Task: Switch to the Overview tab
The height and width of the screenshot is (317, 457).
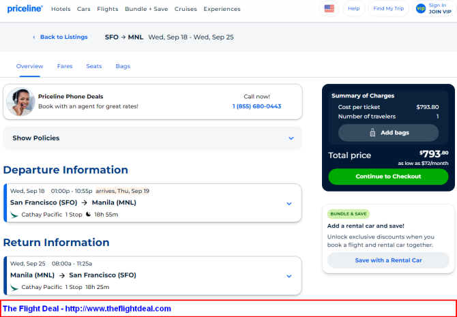Action: 30,66
